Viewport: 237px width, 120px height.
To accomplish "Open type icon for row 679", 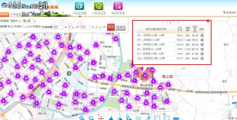I will click(x=202, y=40).
